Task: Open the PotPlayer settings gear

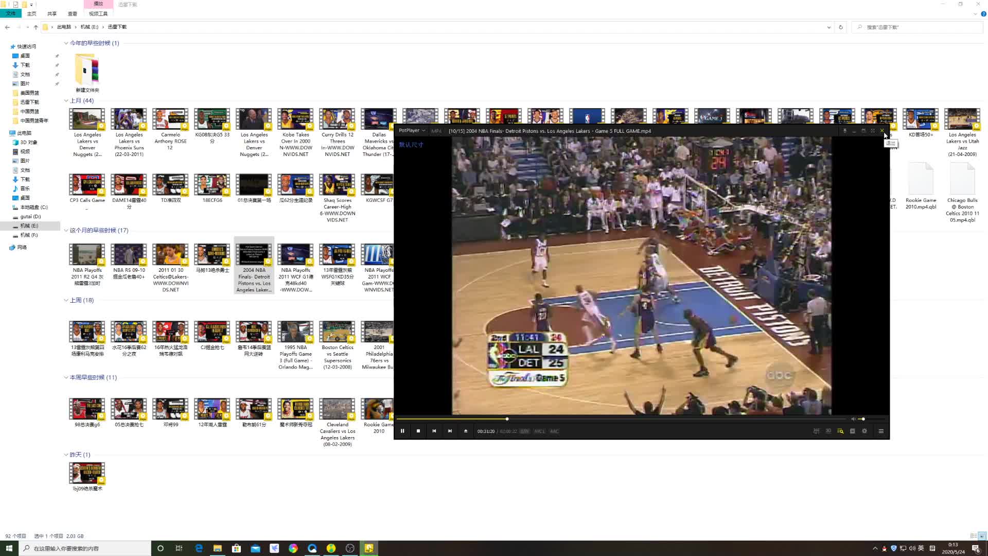Action: (x=864, y=431)
